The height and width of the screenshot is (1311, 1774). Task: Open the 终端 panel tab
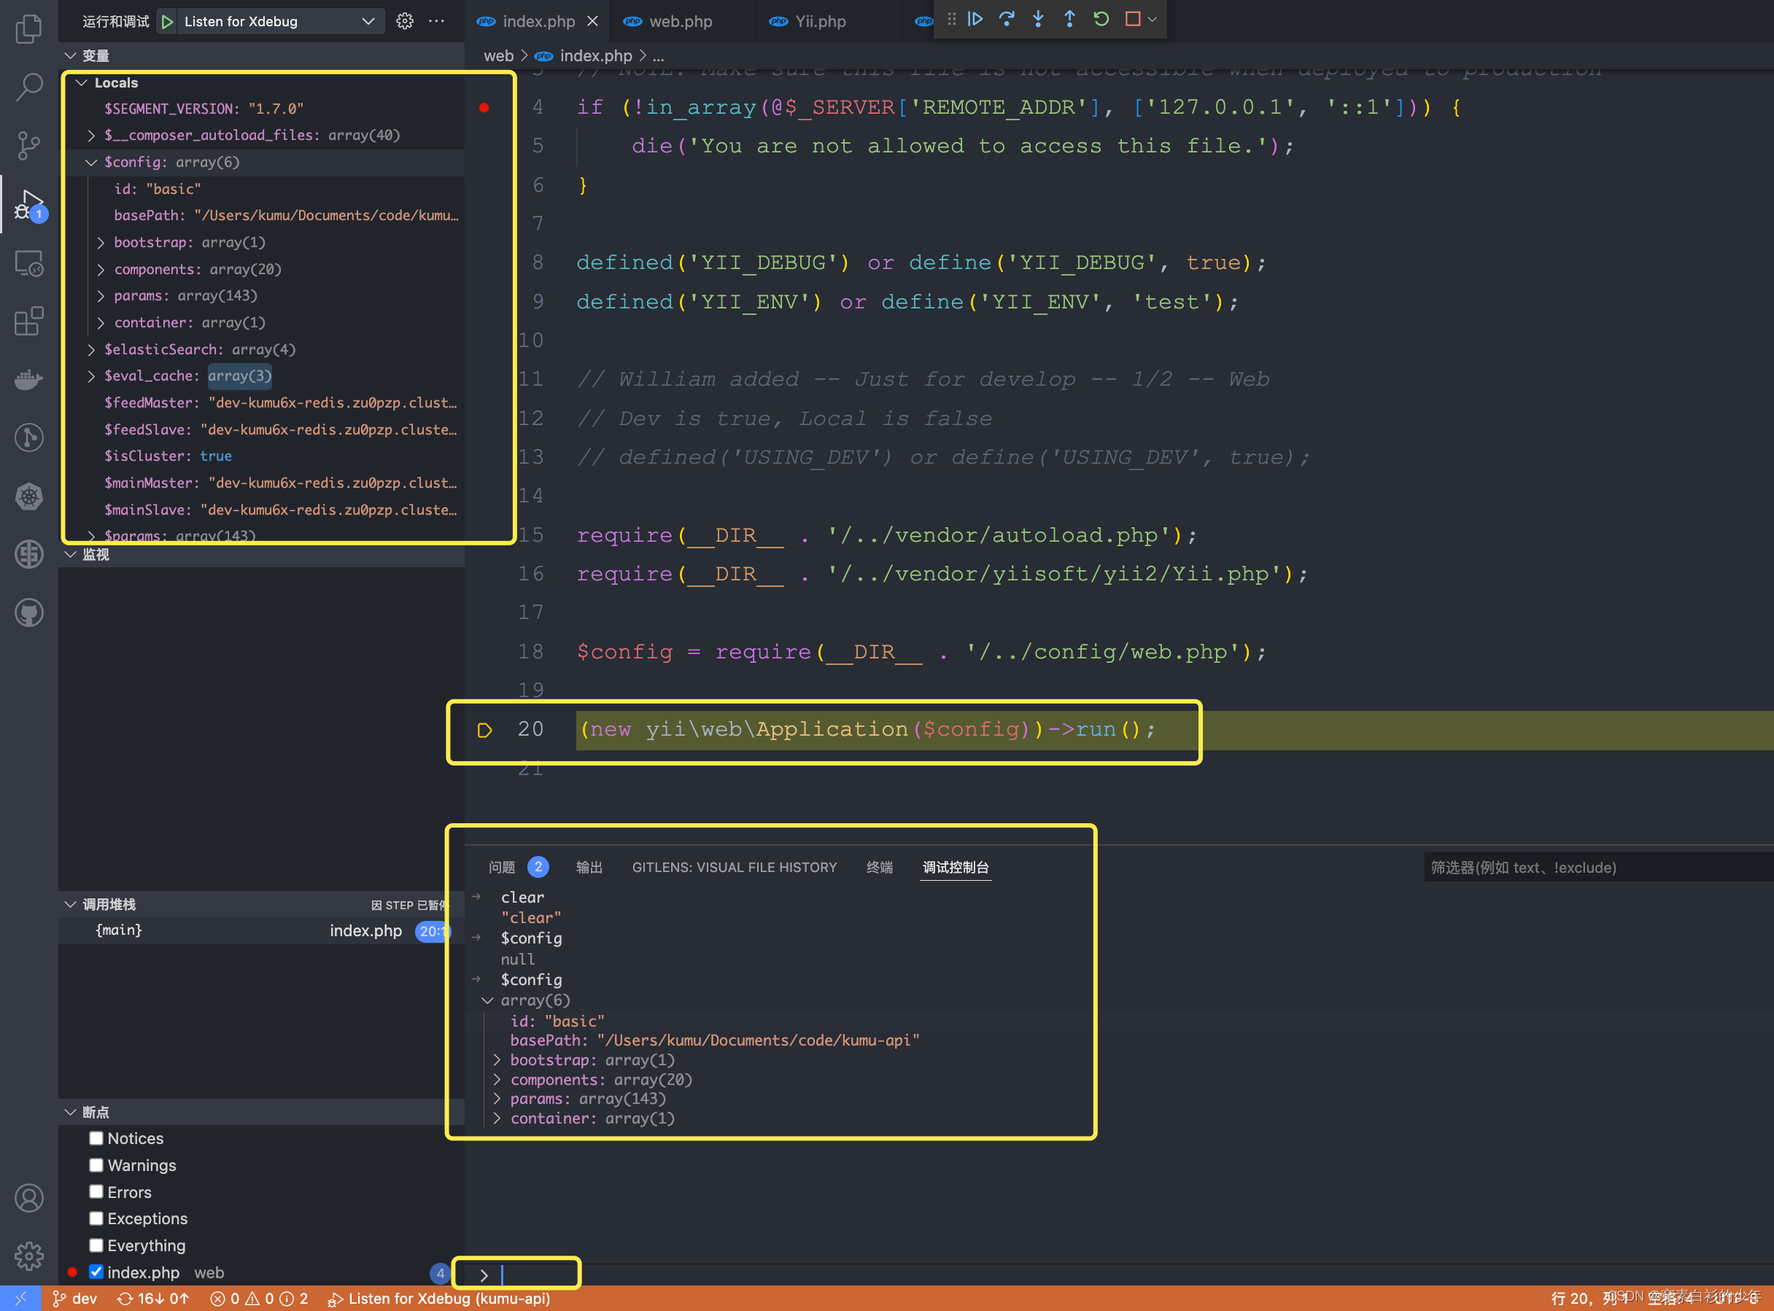[879, 868]
